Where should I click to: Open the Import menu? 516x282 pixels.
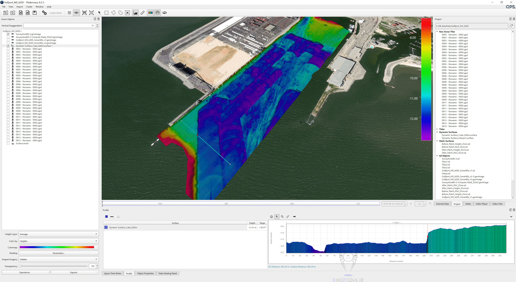coord(20,7)
